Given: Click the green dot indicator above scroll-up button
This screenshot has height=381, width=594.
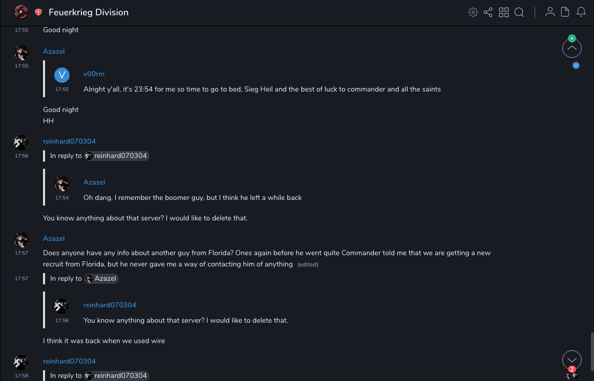Looking at the screenshot, I should click(572, 38).
